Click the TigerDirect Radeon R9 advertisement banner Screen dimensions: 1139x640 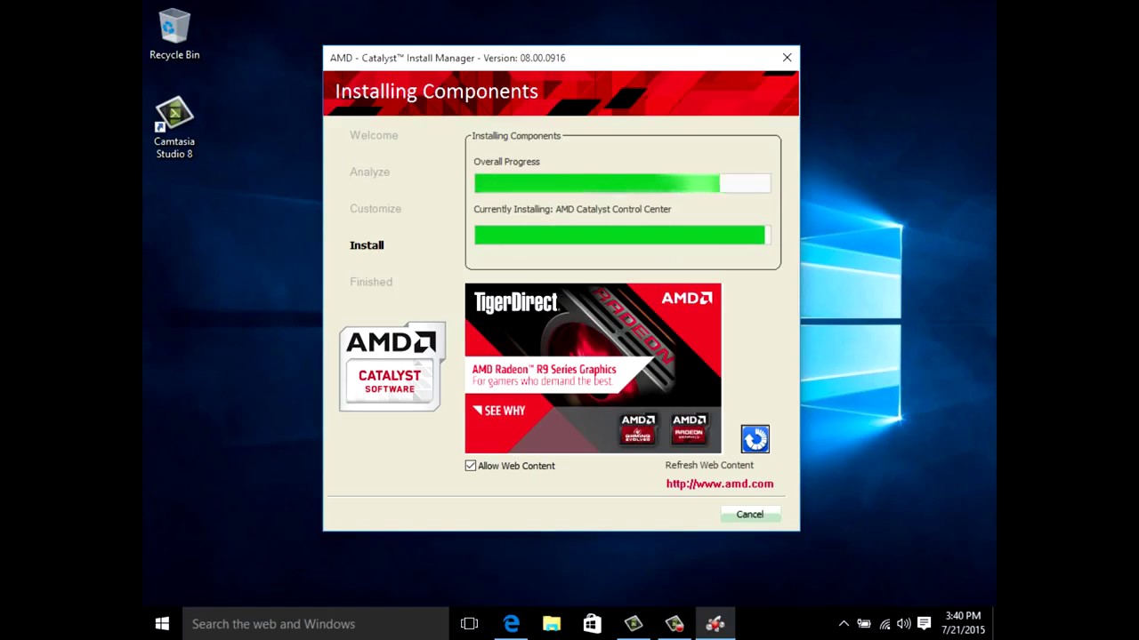pyautogui.click(x=593, y=368)
